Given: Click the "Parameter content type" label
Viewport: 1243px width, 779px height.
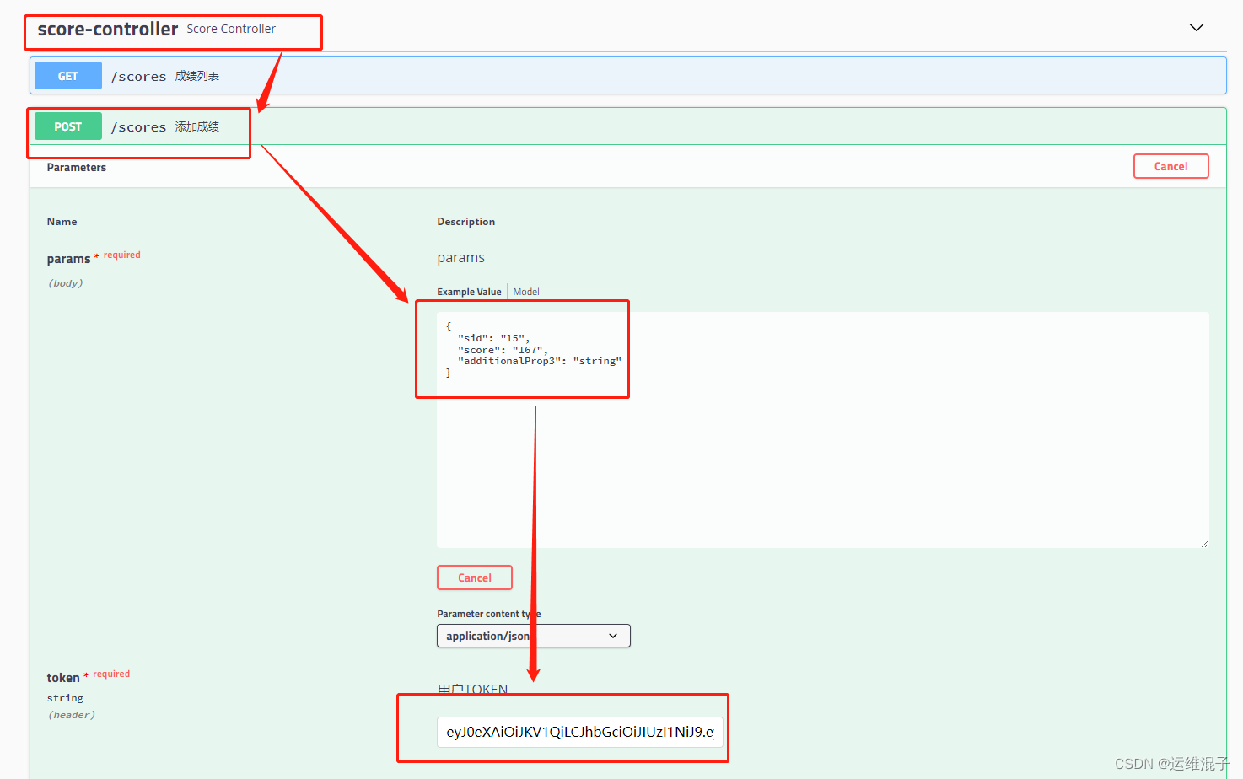Looking at the screenshot, I should 488,614.
